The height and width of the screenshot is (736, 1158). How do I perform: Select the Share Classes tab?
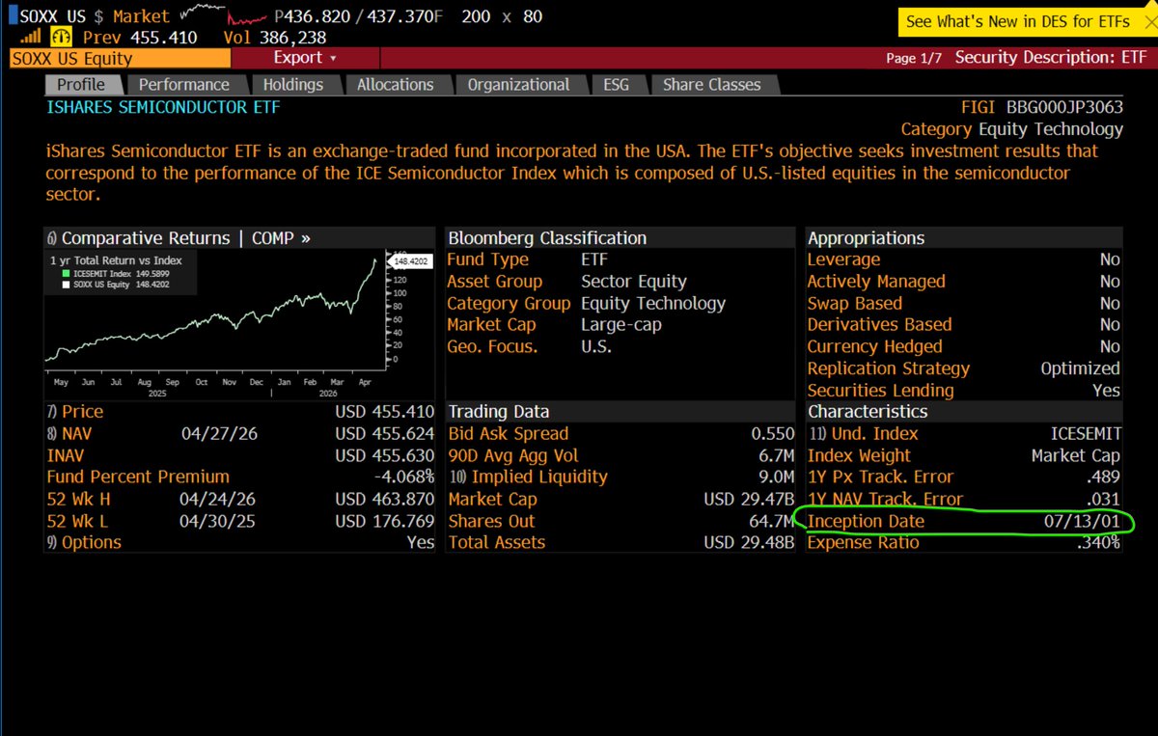711,85
